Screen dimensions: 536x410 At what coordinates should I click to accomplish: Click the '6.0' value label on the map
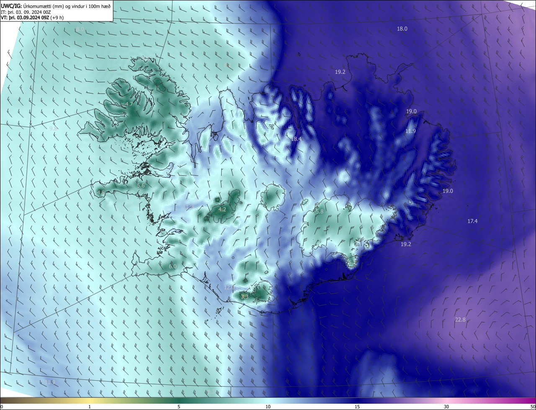[x=173, y=267]
